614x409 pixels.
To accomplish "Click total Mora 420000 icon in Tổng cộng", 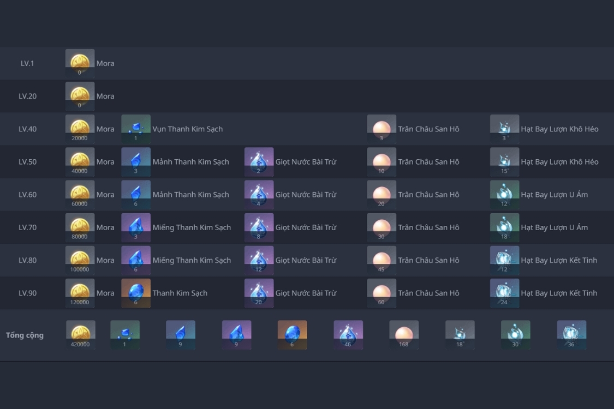I will [x=81, y=335].
